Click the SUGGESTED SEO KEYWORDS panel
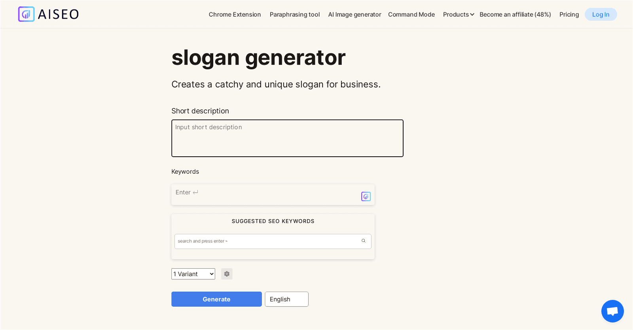 pyautogui.click(x=273, y=221)
